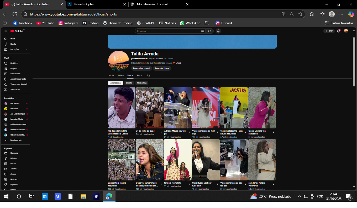Expand Mostrar mais under subscriptions

[x=16, y=140]
